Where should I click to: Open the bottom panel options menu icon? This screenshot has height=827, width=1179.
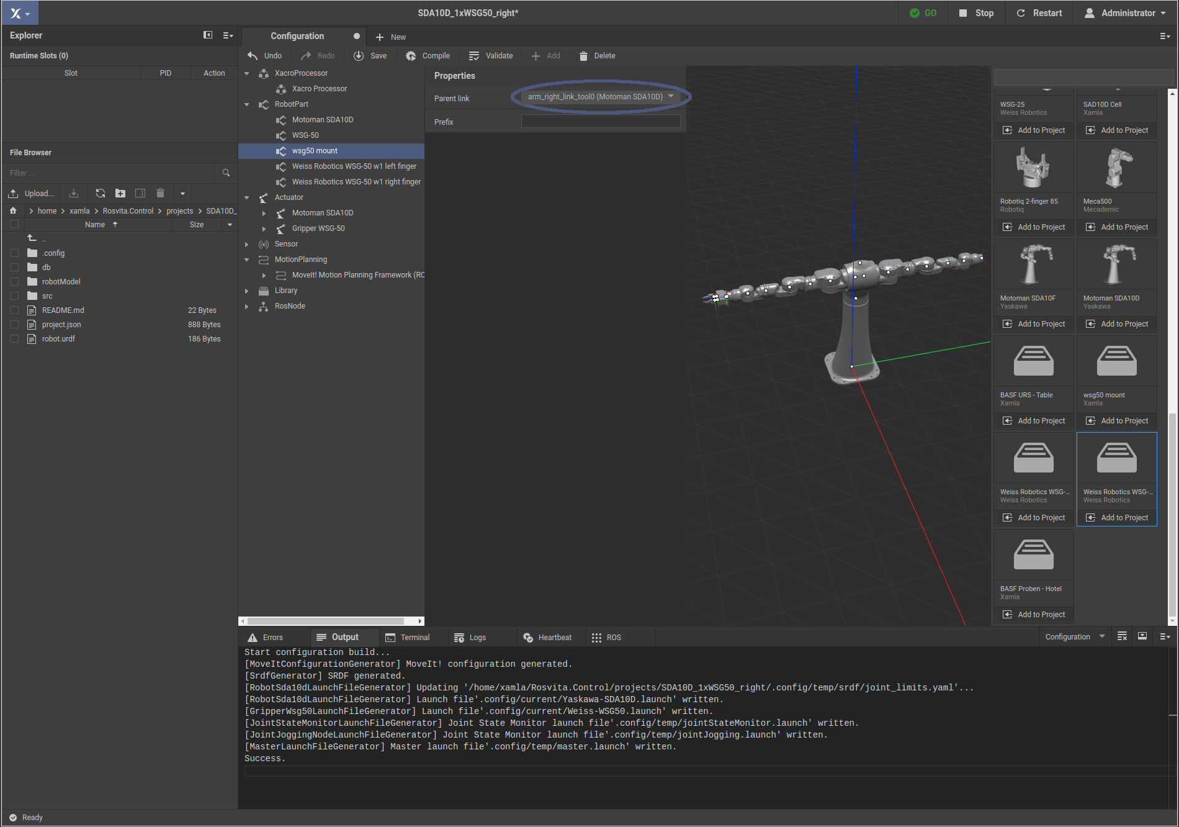coord(1165,636)
